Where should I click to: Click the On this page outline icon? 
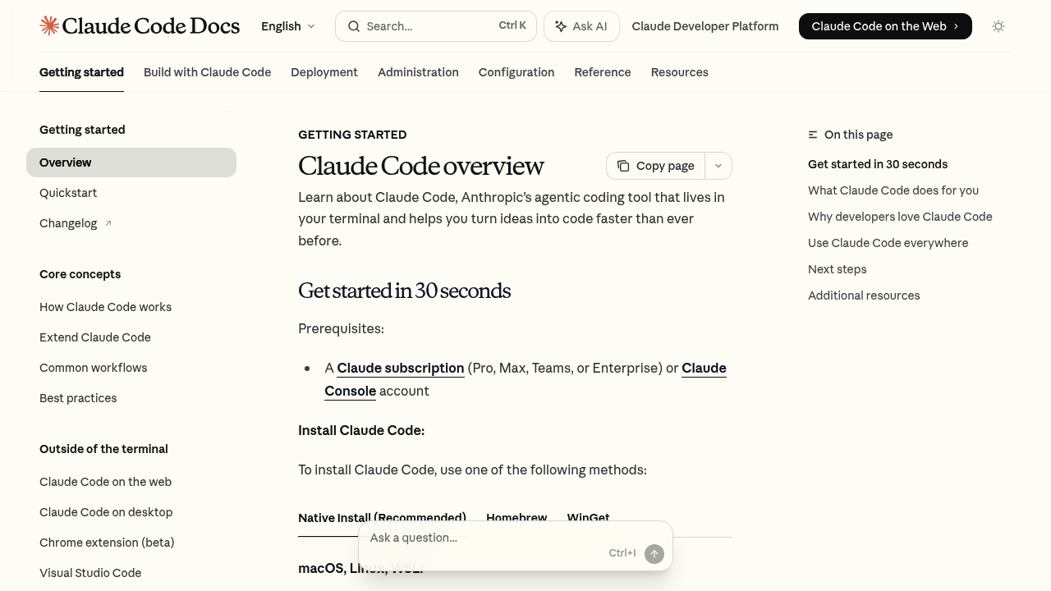[x=813, y=135]
